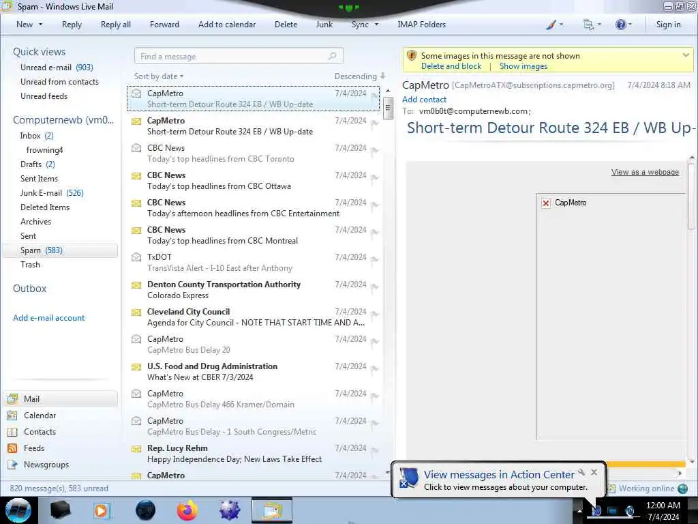Screen dimensions: 698x524
Task: Open the Contacts book icon
Action: pos(12,432)
